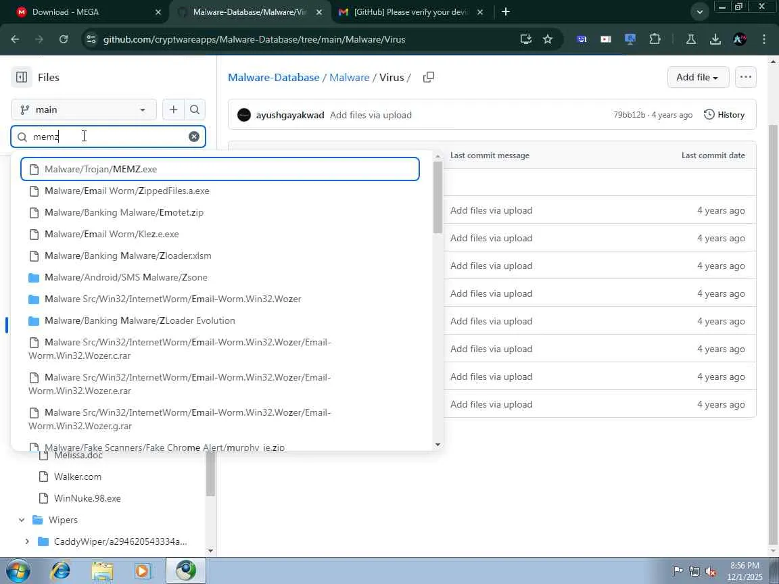Open ayushgayakwad user profile link
This screenshot has width=779, height=584.
290,115
